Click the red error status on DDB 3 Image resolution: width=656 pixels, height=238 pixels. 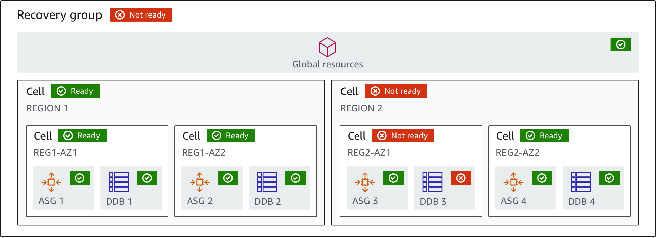461,178
